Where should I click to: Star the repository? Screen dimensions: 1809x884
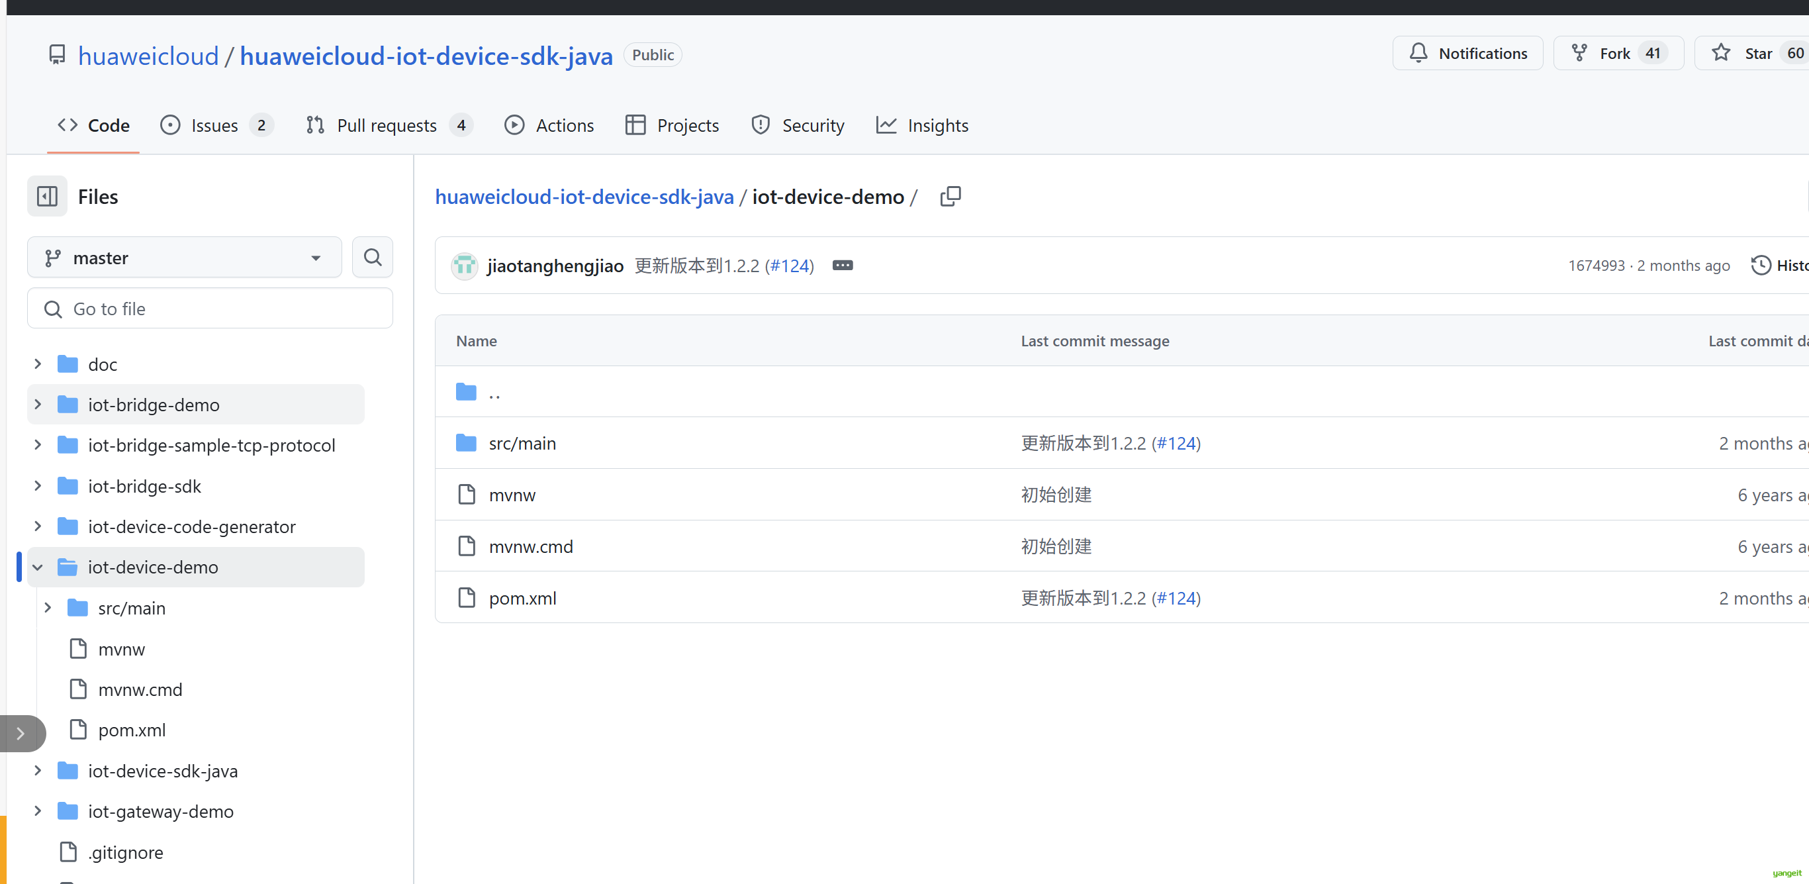point(1751,54)
